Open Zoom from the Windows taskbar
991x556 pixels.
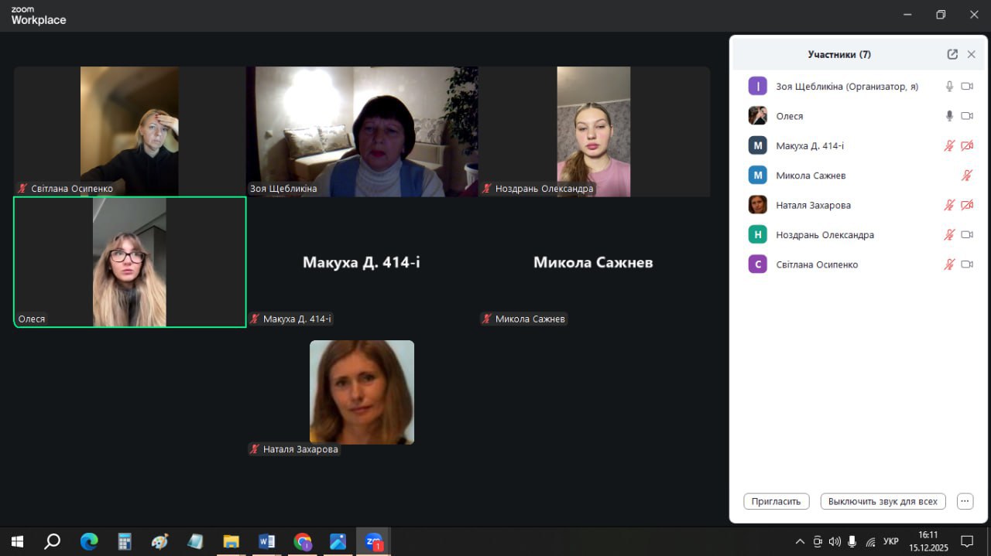tap(374, 541)
